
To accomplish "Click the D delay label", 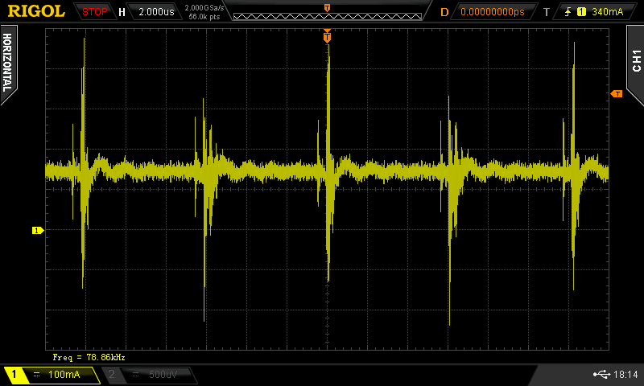I will (x=444, y=12).
